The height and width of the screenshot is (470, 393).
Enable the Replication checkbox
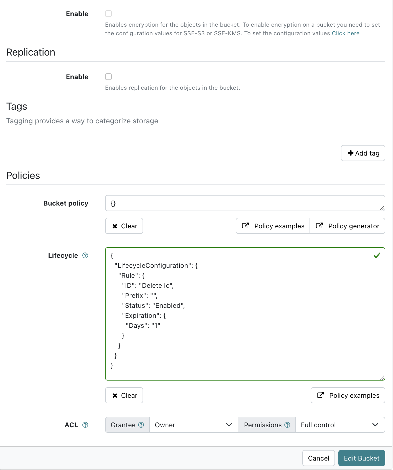pos(108,77)
